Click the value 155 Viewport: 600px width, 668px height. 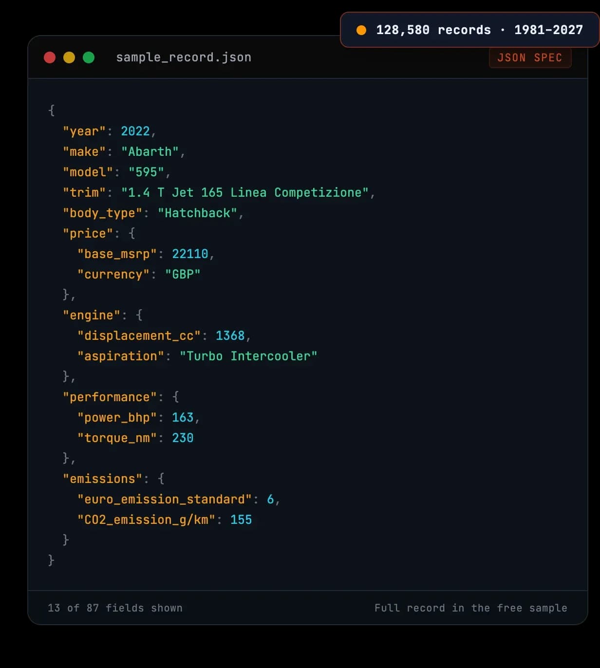(241, 520)
